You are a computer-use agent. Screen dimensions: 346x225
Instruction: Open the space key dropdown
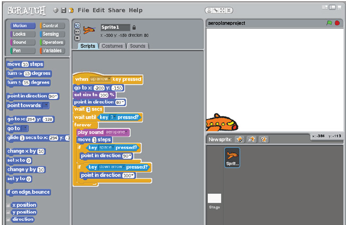[107, 147]
